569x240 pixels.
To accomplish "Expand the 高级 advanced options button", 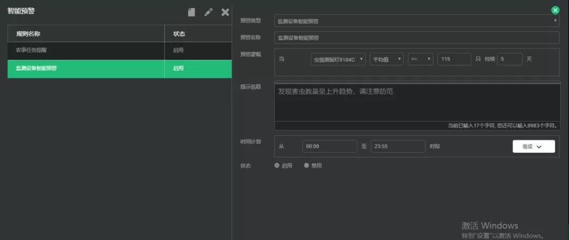I will 533,146.
